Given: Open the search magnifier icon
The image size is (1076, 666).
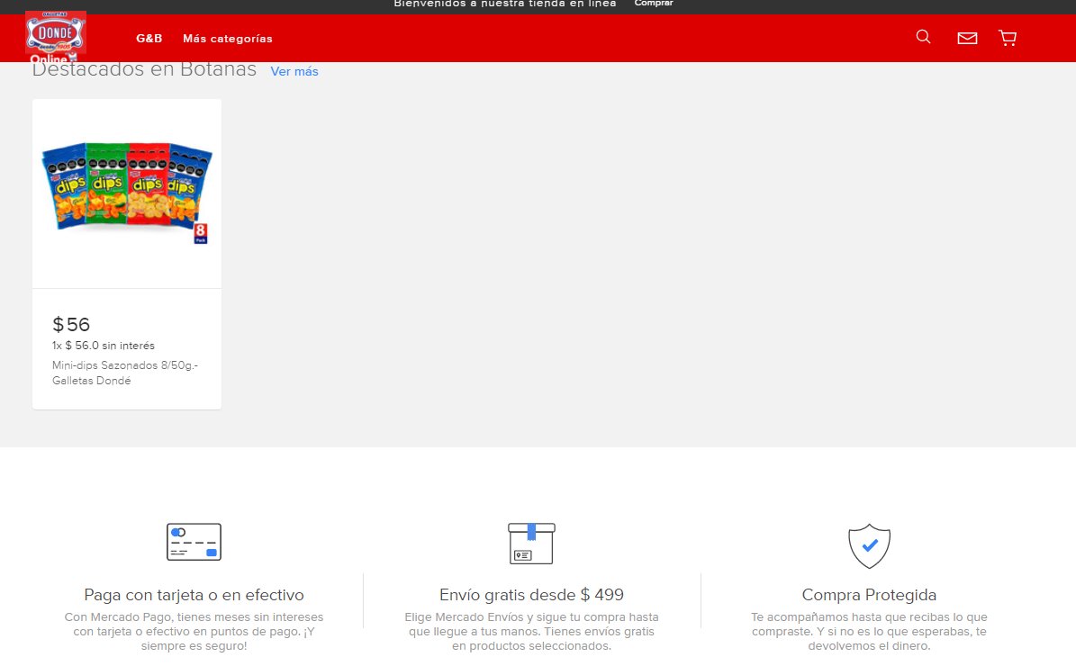Looking at the screenshot, I should coord(923,37).
